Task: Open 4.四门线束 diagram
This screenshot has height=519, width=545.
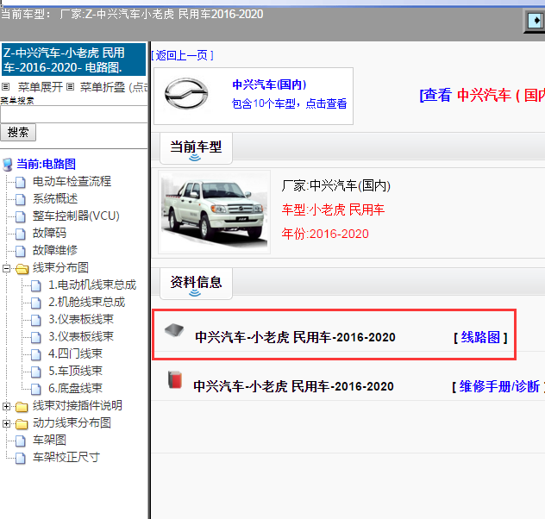Action: pyautogui.click(x=75, y=354)
